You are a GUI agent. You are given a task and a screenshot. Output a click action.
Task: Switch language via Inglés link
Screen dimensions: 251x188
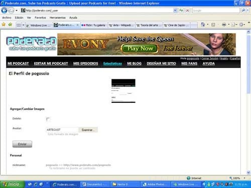pyautogui.click(x=224, y=58)
